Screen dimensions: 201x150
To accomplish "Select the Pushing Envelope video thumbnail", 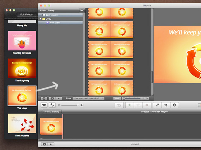I will [x=22, y=41].
